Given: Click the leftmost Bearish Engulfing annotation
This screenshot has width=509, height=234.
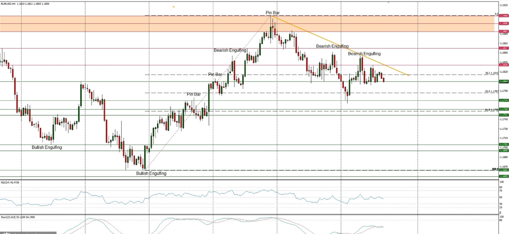Looking at the screenshot, I should coord(230,50).
